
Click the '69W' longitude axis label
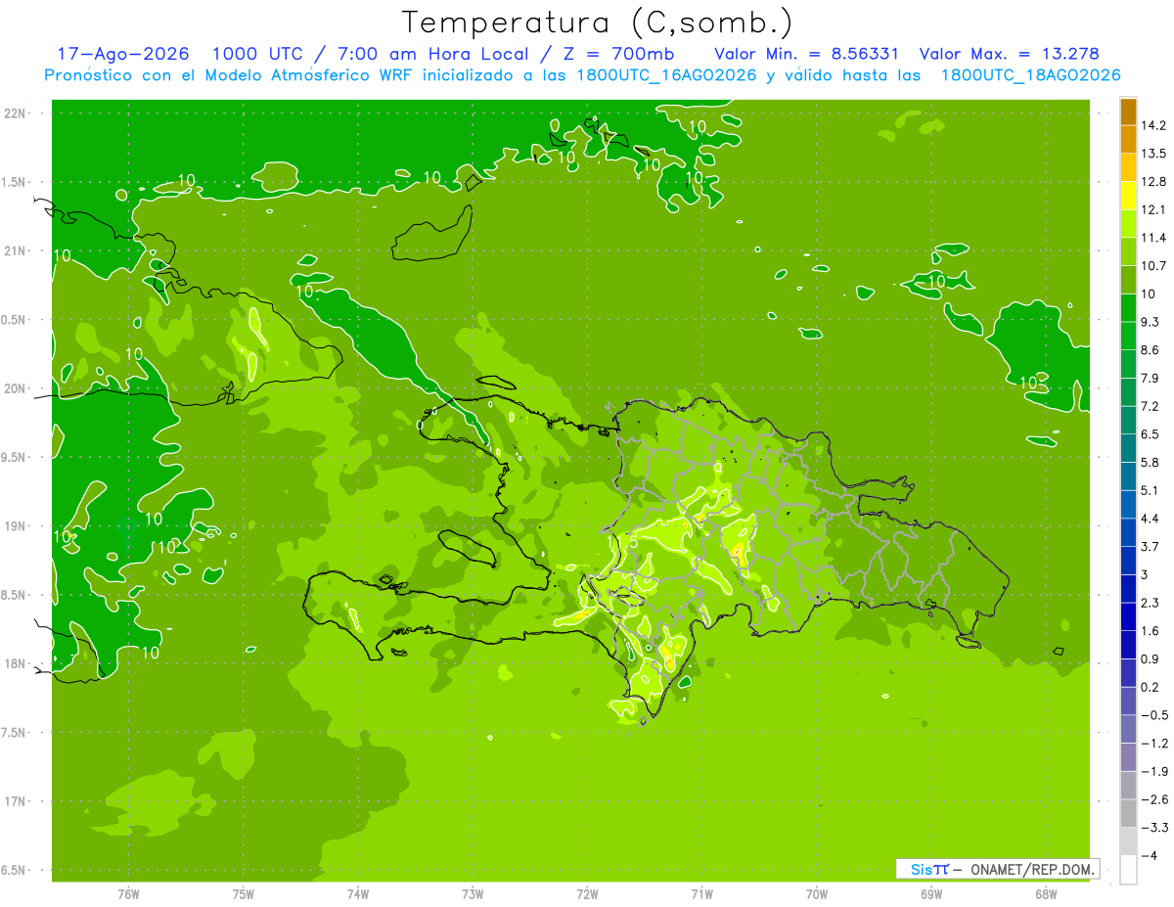click(x=931, y=894)
